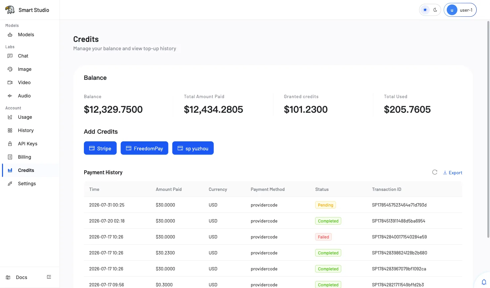The width and height of the screenshot is (490, 288).
Task: Export the payment history
Action: pyautogui.click(x=452, y=173)
